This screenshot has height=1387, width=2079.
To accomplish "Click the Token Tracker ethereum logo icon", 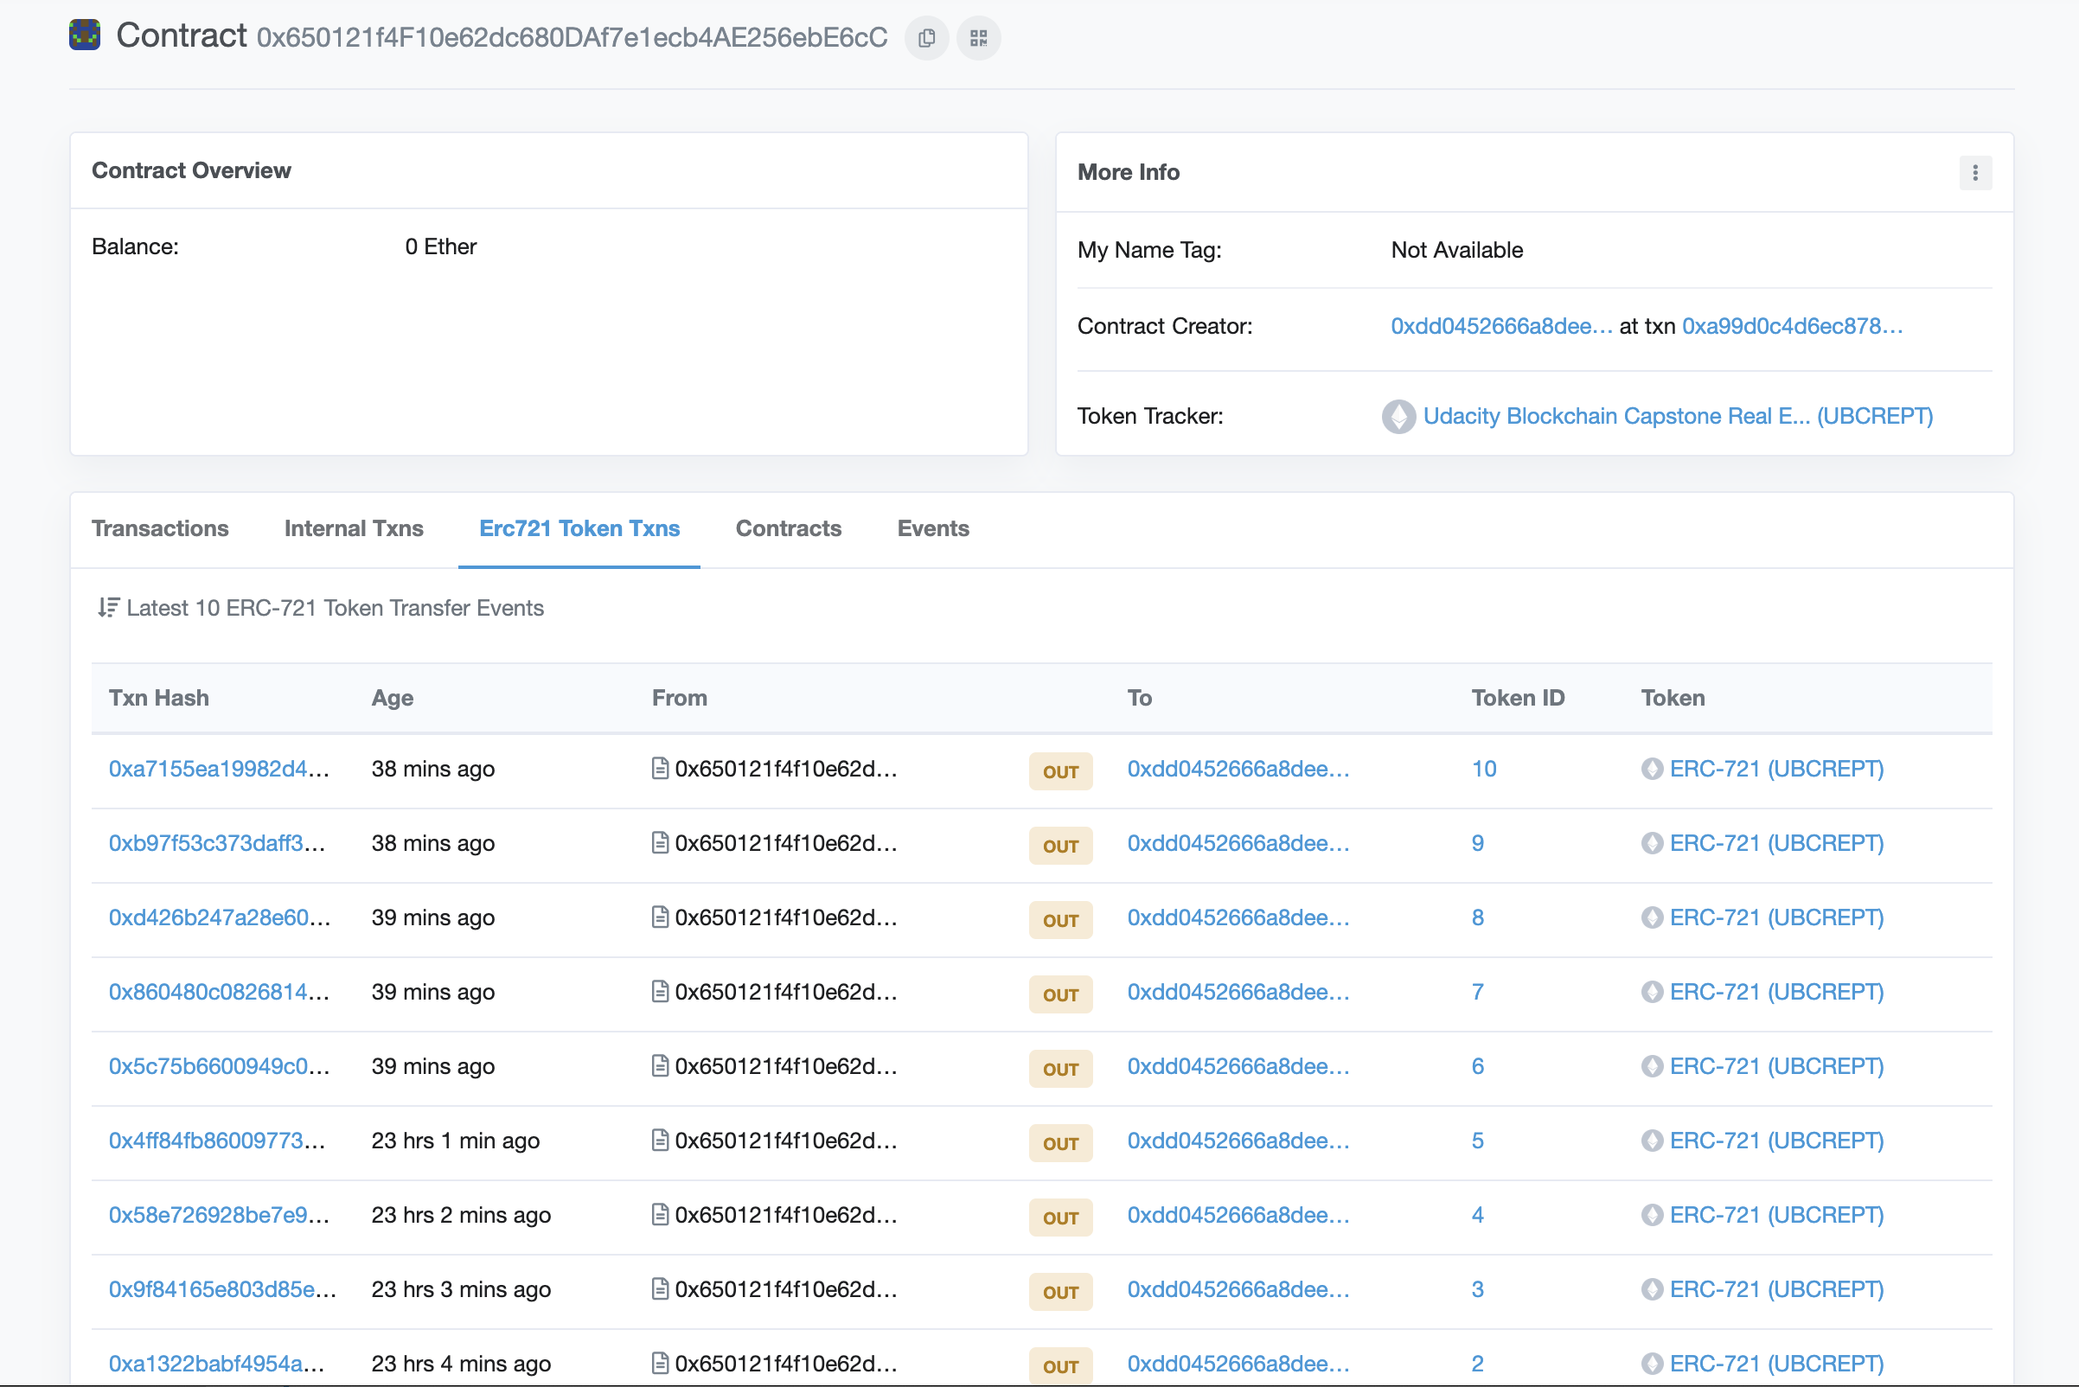I will [x=1398, y=417].
